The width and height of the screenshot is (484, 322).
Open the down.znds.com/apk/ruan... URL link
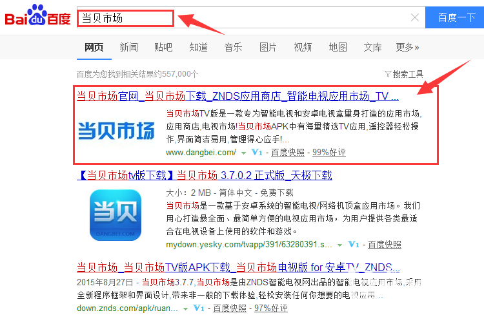(127, 308)
